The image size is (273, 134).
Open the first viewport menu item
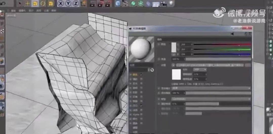coord(13,11)
